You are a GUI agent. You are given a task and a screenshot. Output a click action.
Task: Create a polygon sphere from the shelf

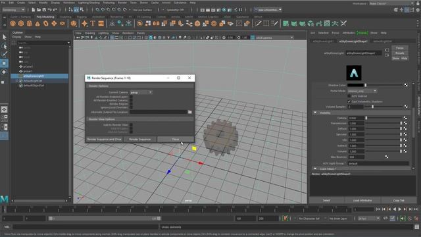tap(12, 24)
